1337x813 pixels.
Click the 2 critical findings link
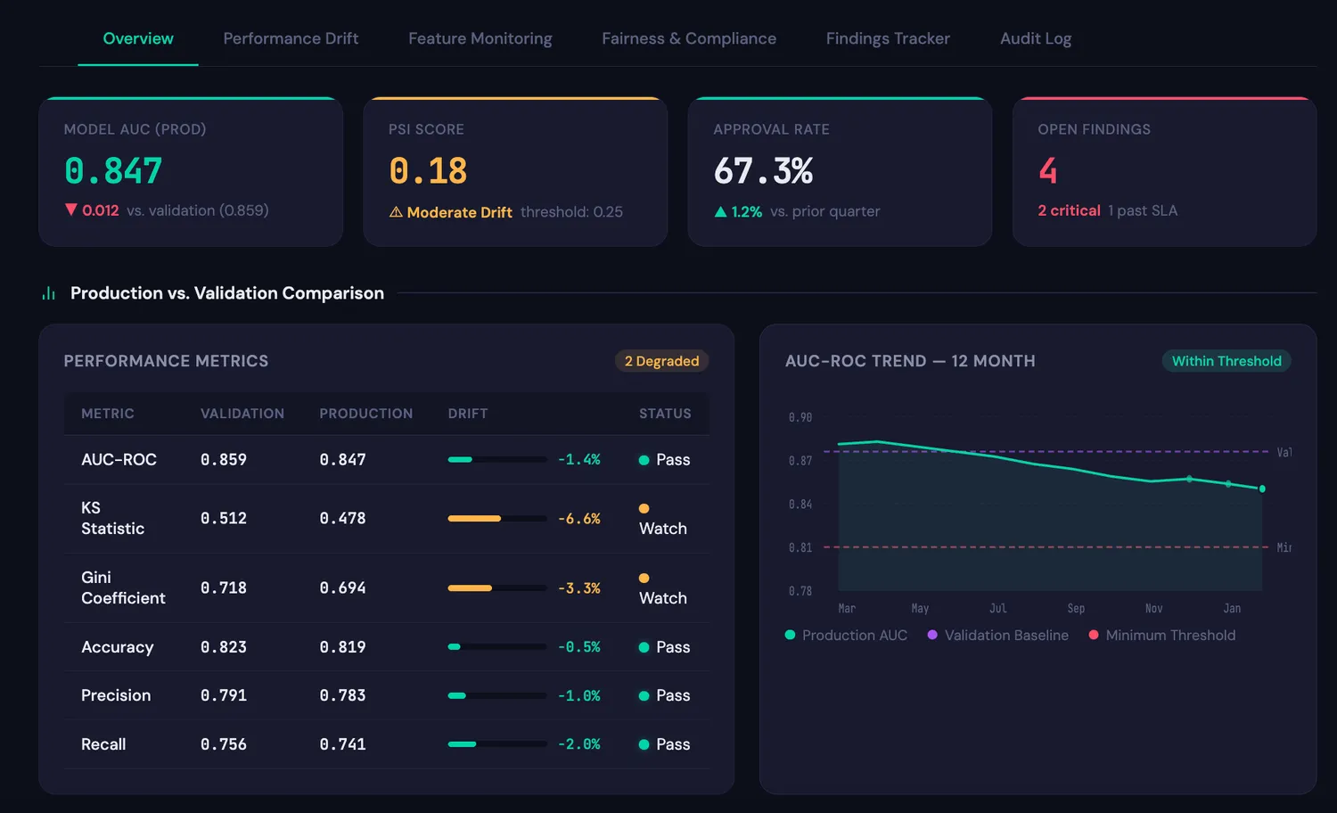1069,210
